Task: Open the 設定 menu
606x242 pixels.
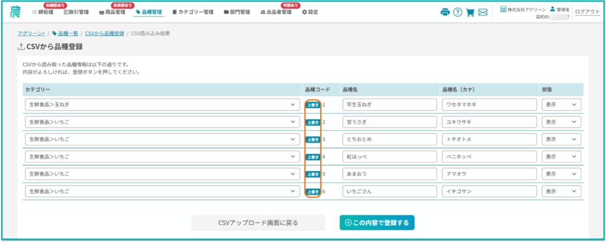Action: (310, 12)
